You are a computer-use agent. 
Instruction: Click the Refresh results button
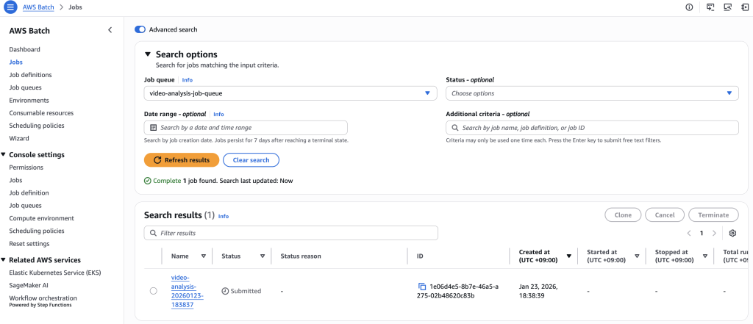pos(181,160)
